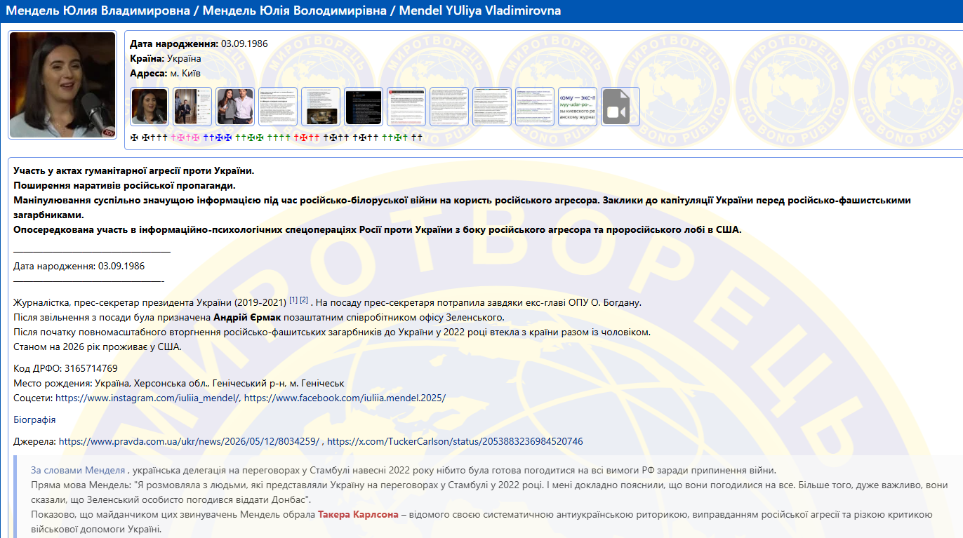Click the bold name 'Андрій Єрмак'
This screenshot has height=538, width=963.
click(246, 317)
